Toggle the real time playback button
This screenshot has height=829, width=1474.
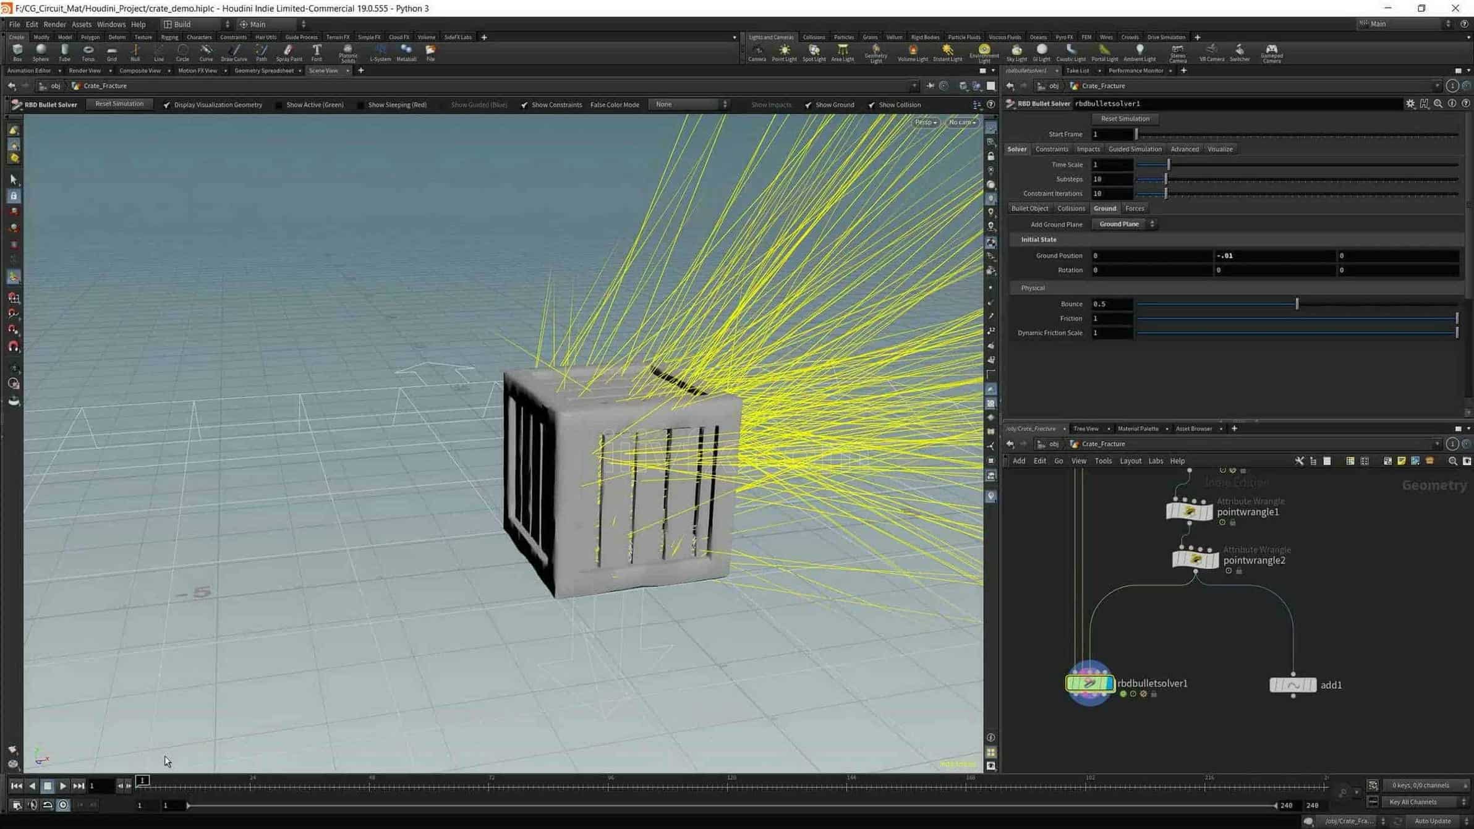coord(63,805)
